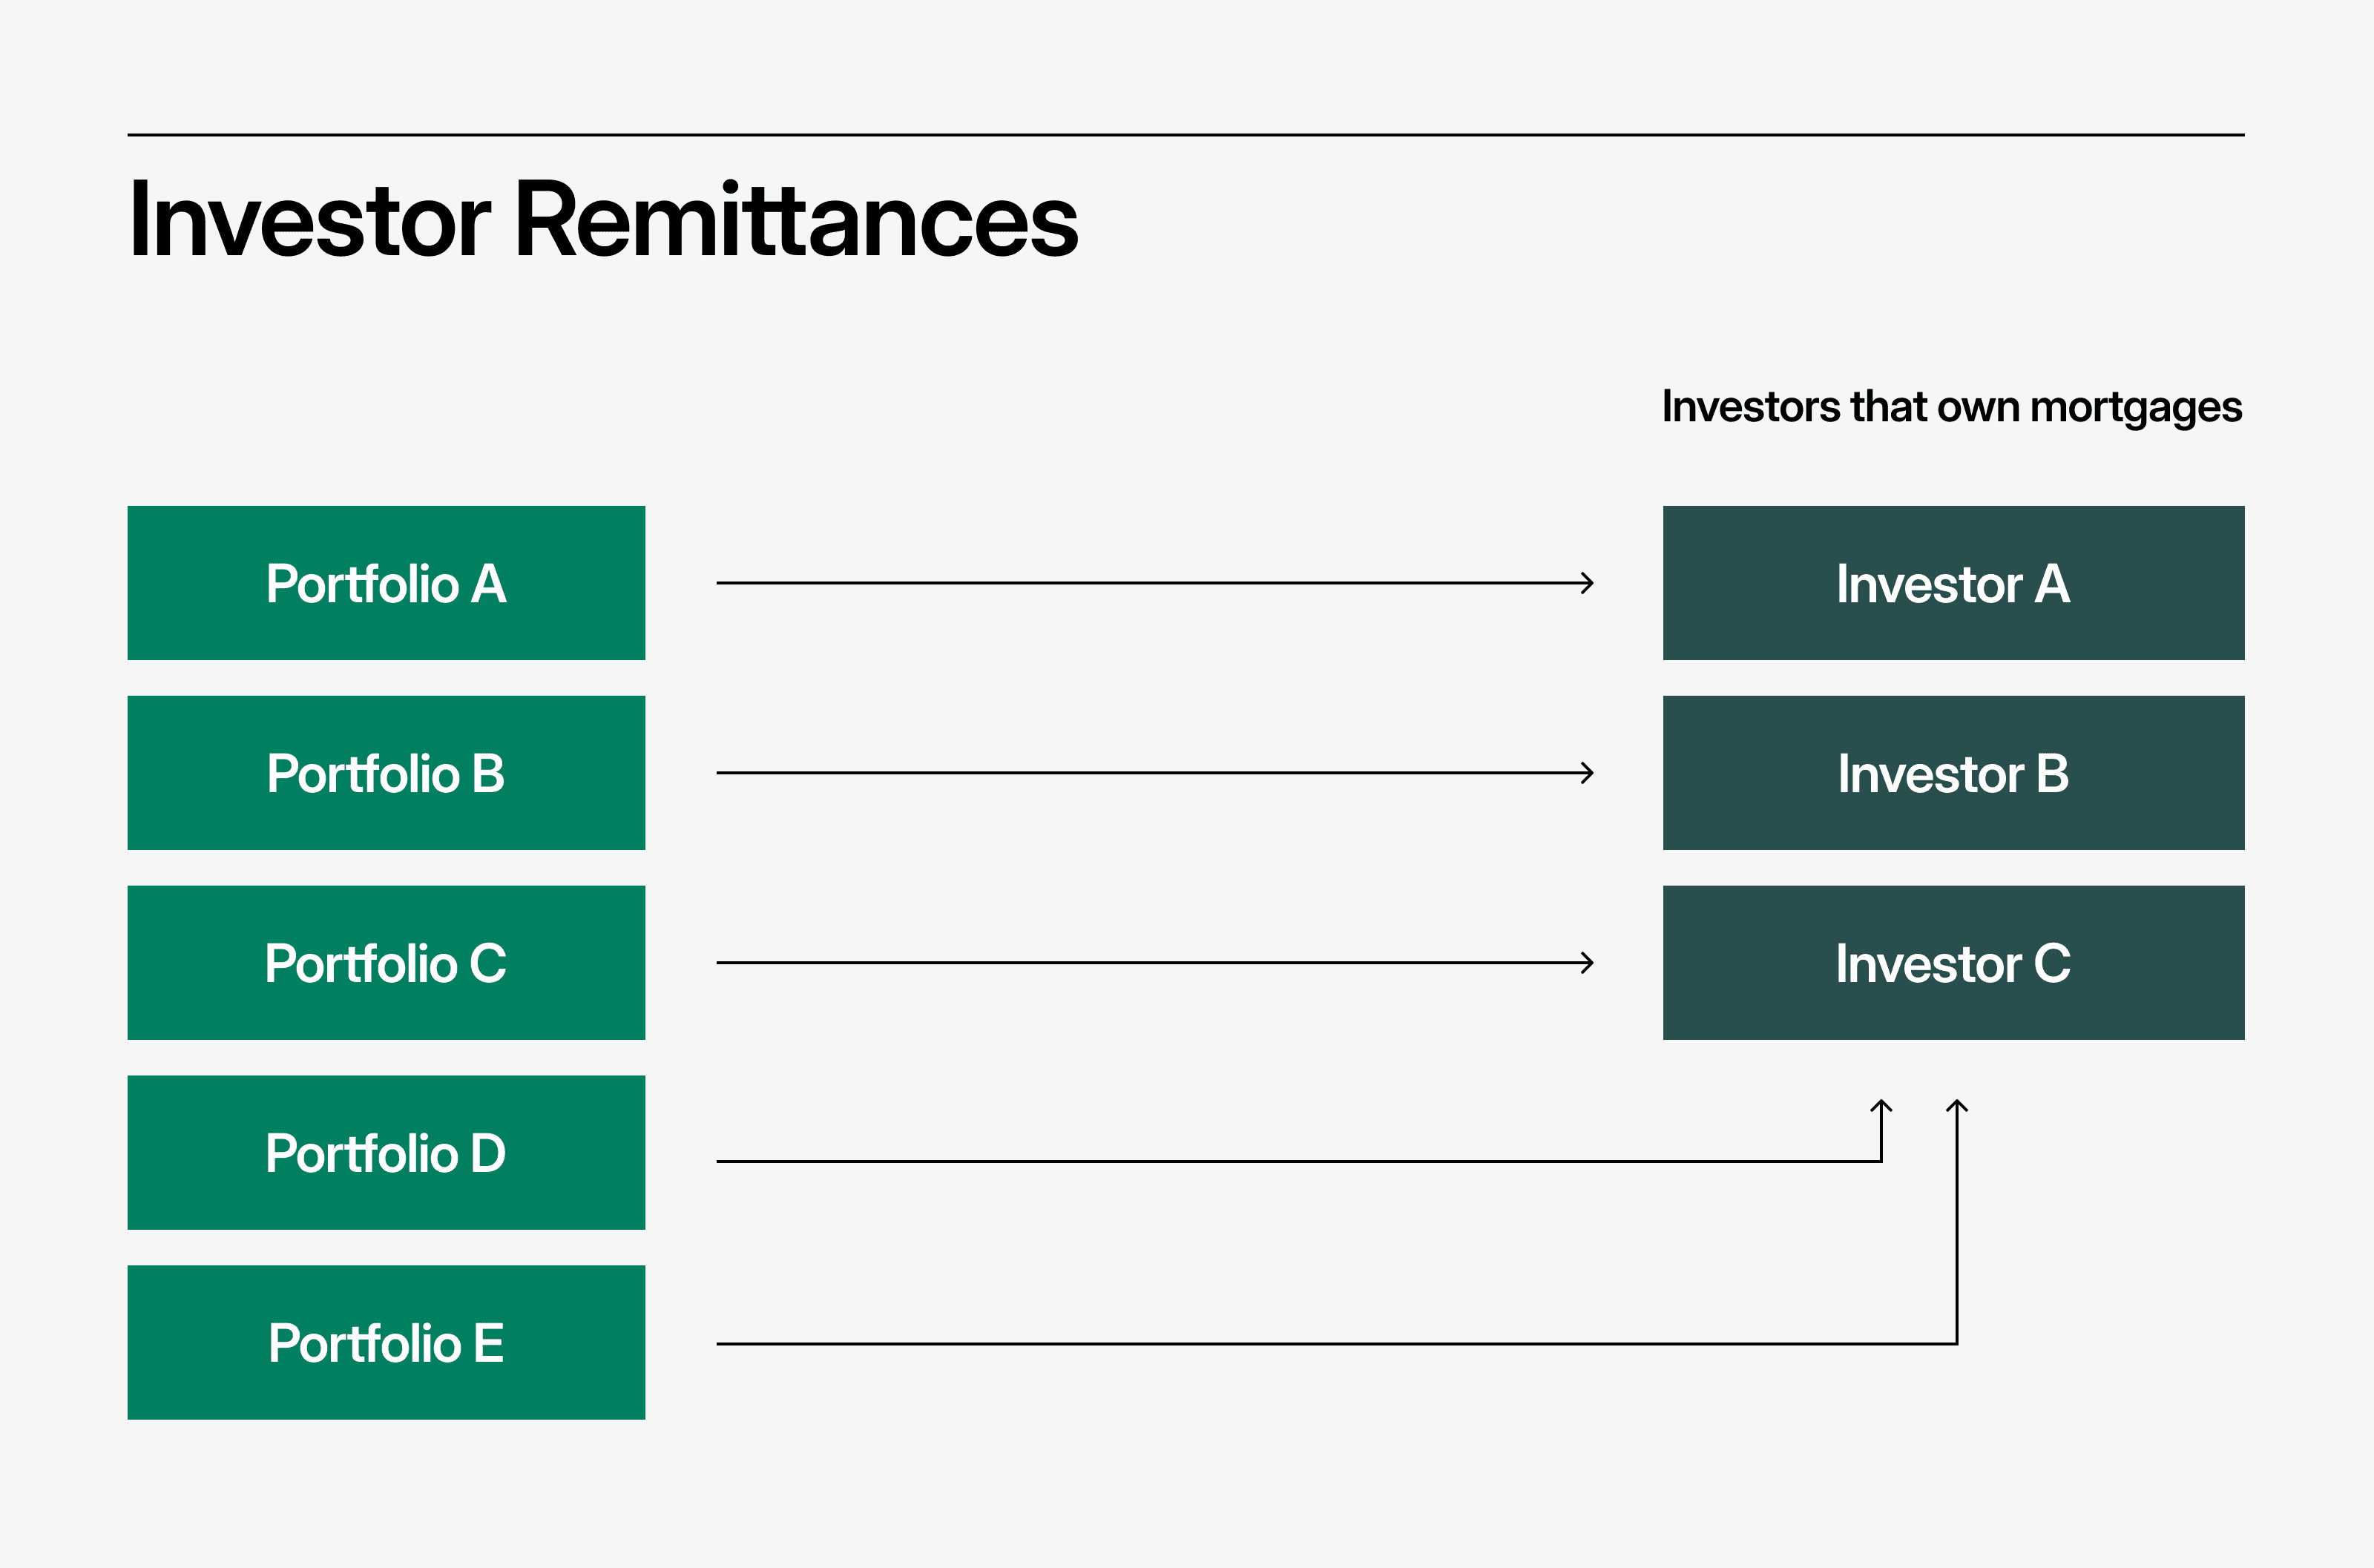
Task: Click the word Remittances in the title
Action: 797,221
